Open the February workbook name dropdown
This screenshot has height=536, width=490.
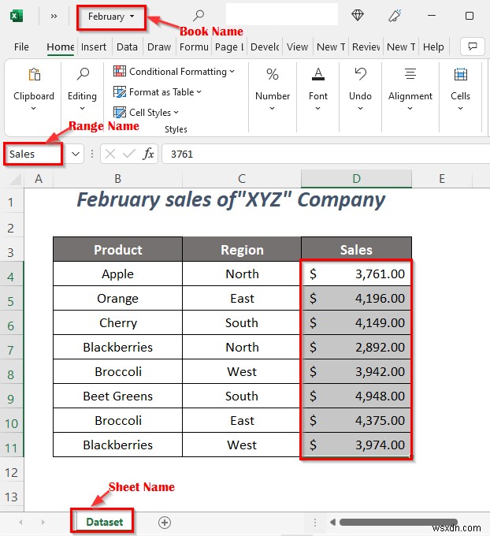(x=111, y=17)
